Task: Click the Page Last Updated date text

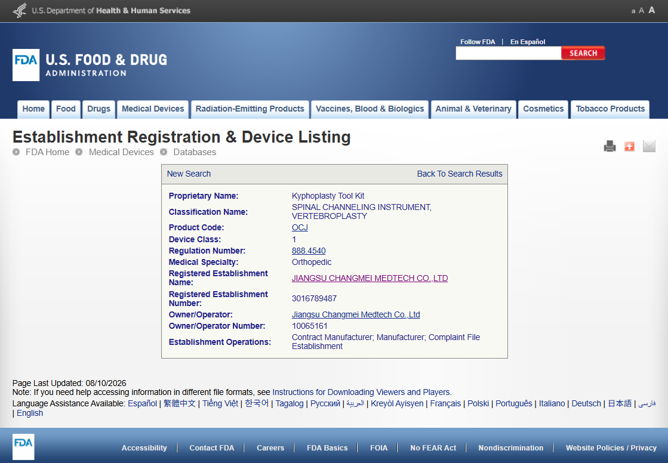Action: coord(69,383)
